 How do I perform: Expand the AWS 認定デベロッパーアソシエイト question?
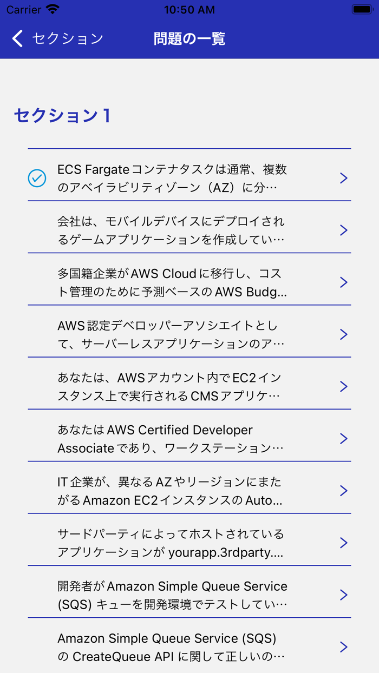pyautogui.click(x=190, y=334)
